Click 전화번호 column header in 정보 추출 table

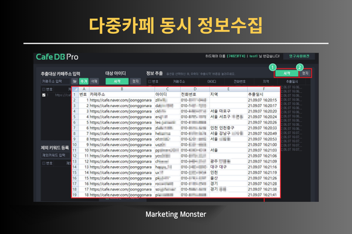pos(239,81)
